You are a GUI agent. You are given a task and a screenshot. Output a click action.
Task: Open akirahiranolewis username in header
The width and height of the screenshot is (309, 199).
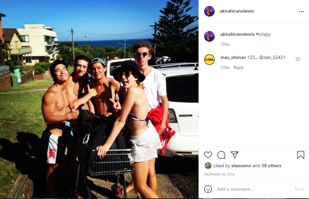click(237, 11)
